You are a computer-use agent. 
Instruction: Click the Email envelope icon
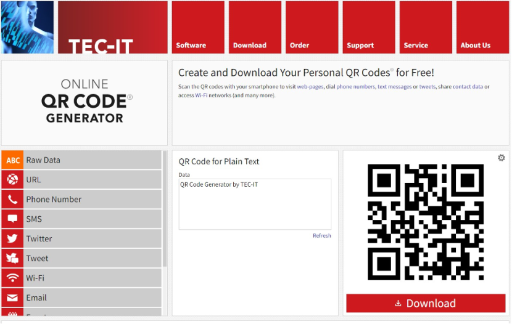point(12,298)
